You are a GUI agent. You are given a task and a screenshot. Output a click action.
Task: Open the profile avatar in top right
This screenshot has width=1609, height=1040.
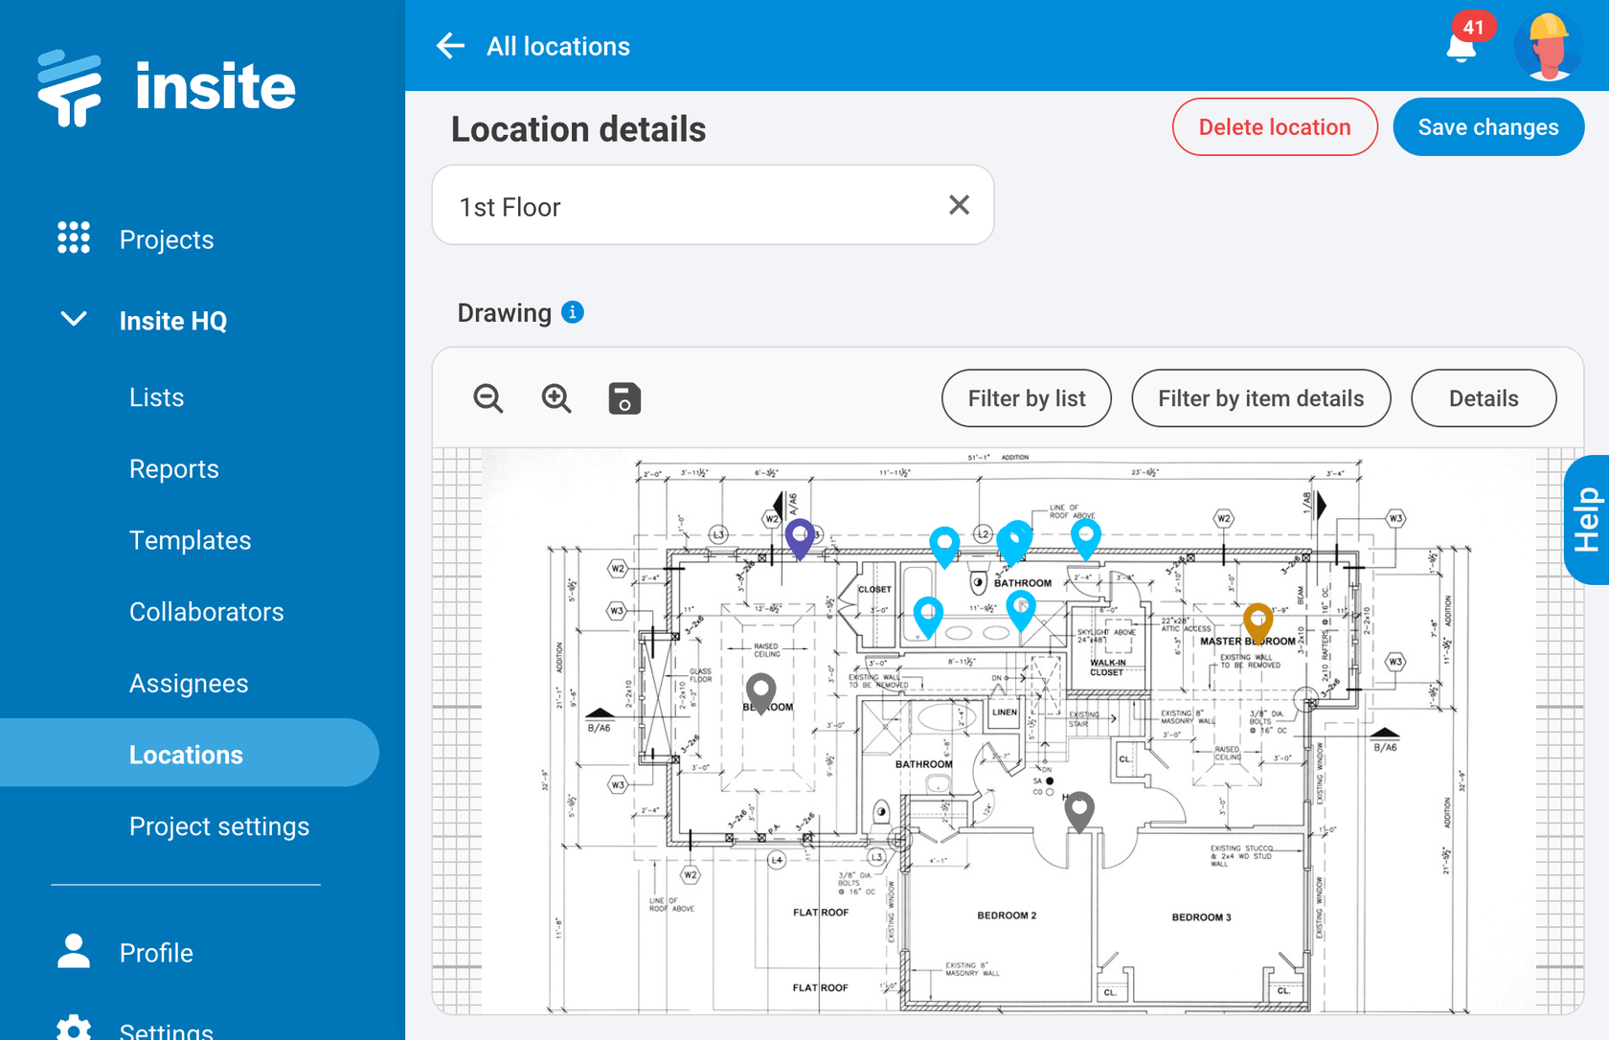1548,45
